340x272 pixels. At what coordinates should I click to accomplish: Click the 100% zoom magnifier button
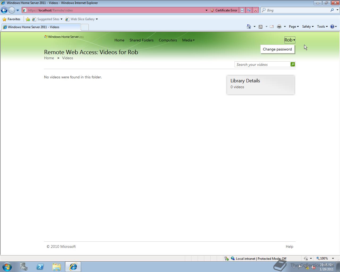point(322,258)
